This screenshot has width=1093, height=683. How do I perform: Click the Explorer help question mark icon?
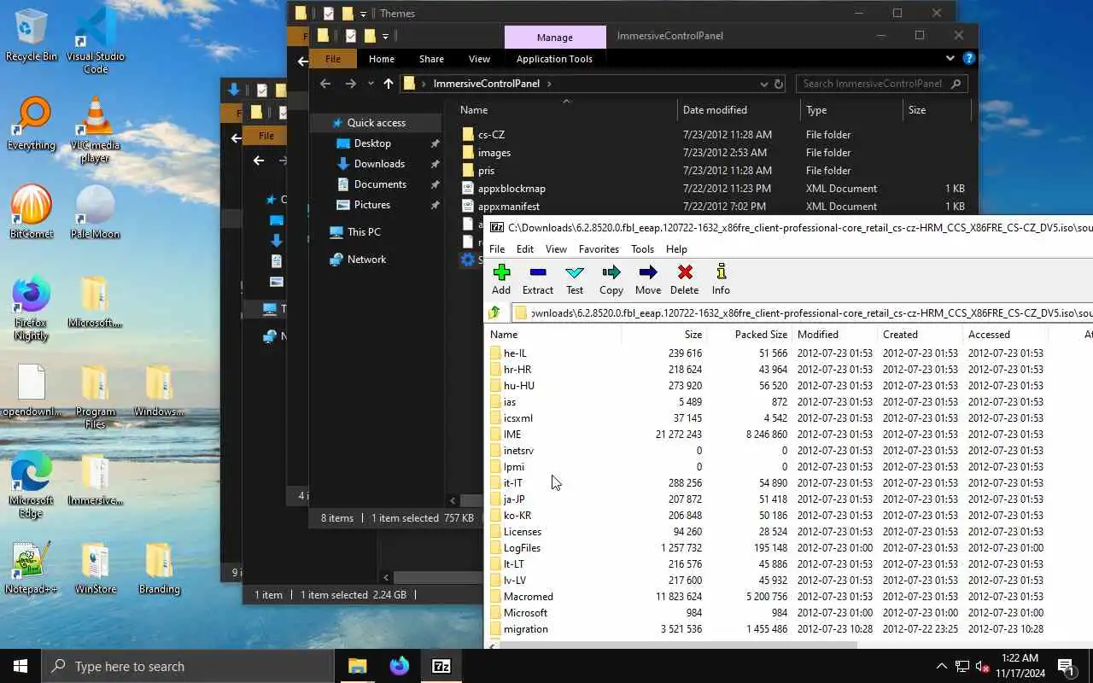click(969, 59)
